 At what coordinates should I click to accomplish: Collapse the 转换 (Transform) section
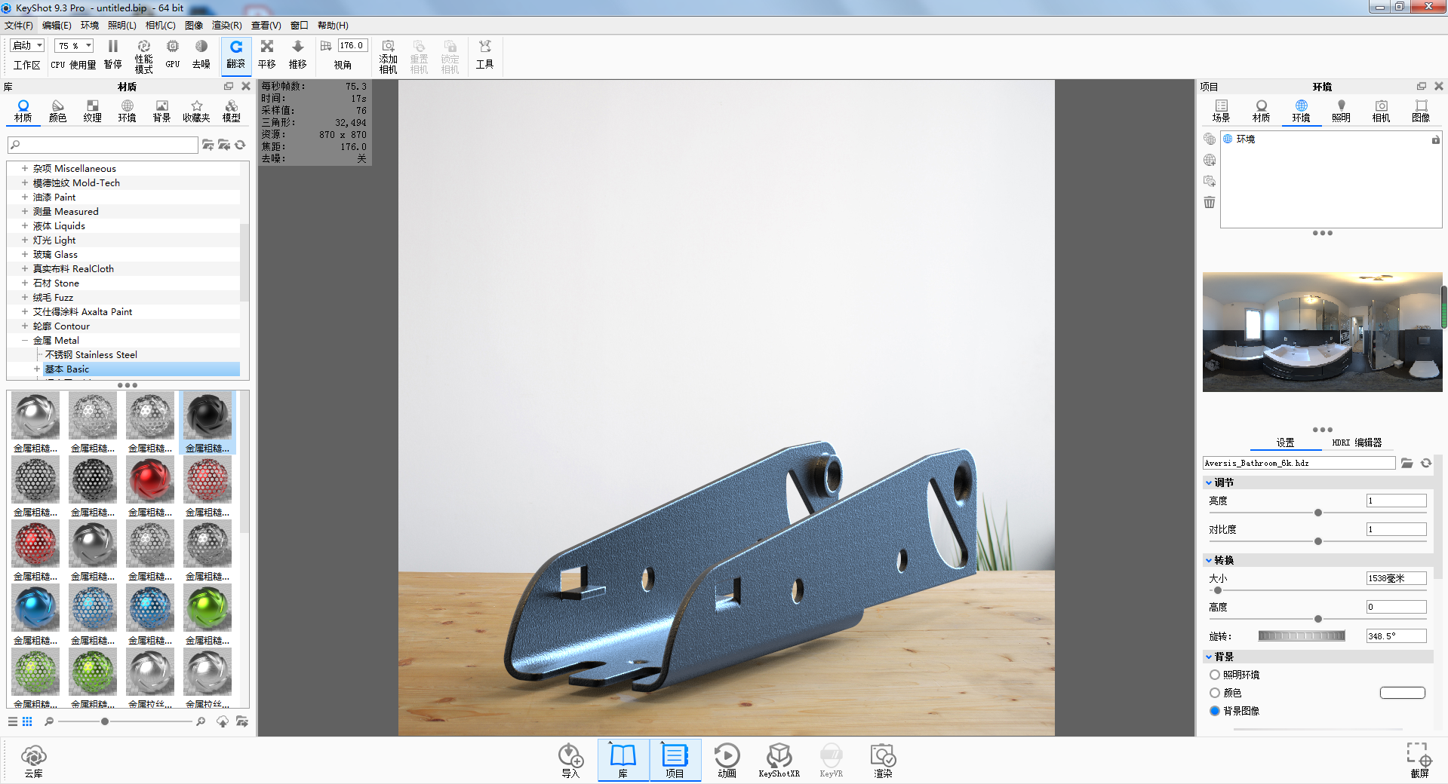pos(1209,560)
